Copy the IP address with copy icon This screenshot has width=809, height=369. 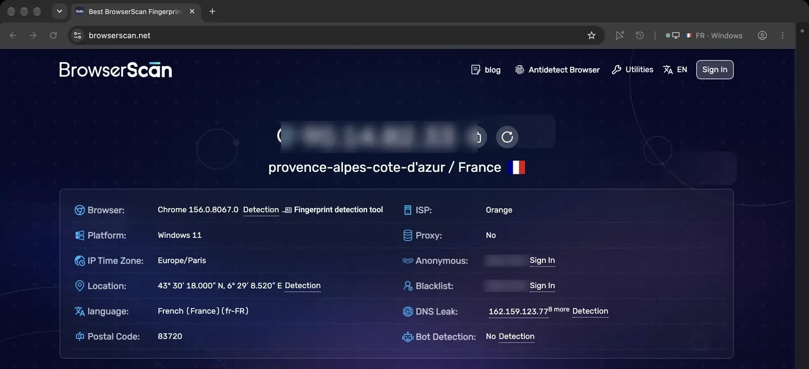477,136
